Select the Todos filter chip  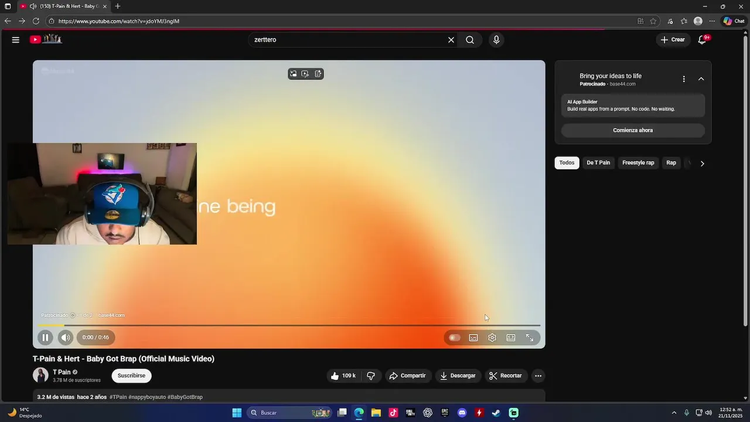point(567,163)
